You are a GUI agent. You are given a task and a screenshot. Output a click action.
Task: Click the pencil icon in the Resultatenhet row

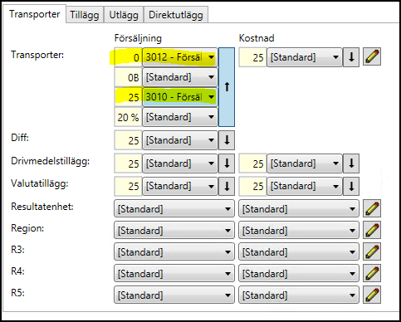coord(372,208)
